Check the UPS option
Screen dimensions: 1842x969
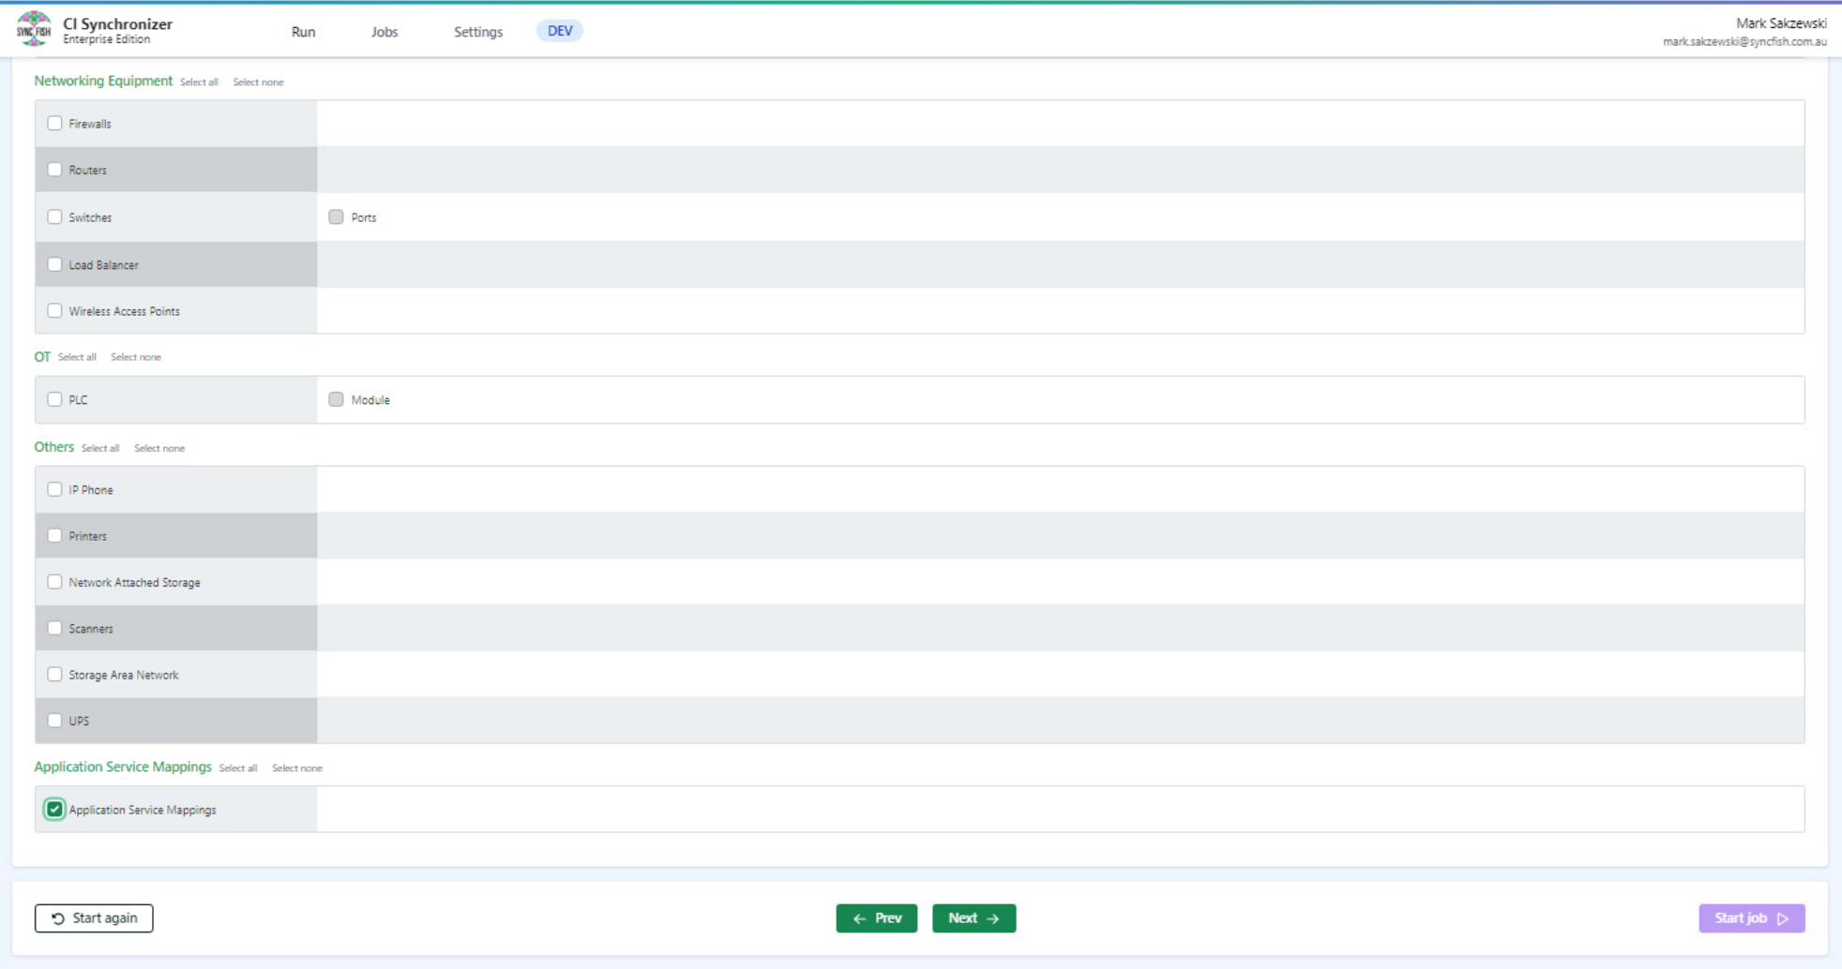[54, 721]
